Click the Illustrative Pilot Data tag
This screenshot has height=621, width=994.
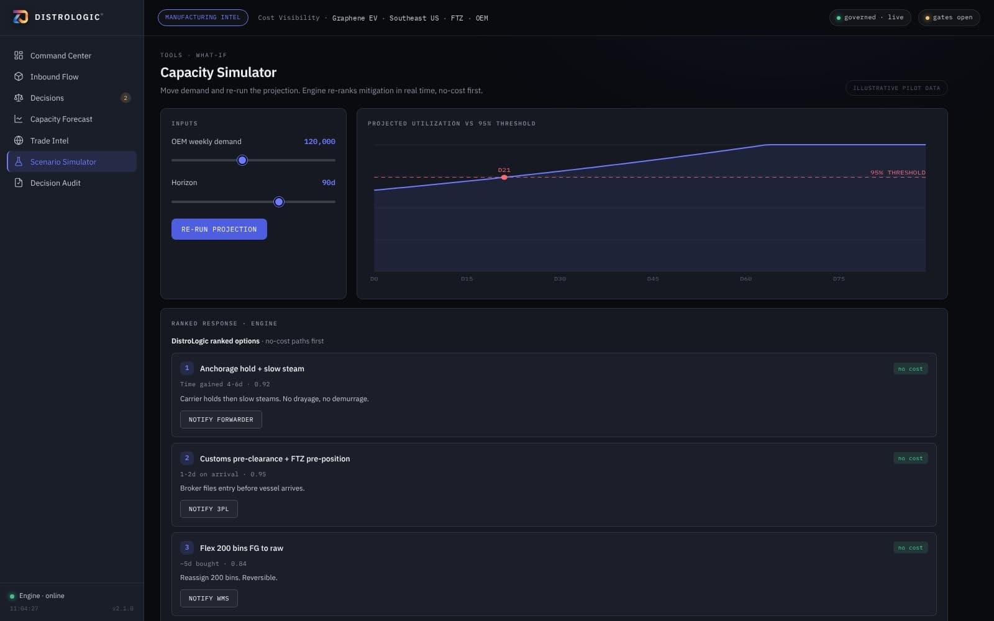896,88
